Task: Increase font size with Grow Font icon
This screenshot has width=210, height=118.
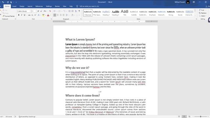Action: pos(38,11)
